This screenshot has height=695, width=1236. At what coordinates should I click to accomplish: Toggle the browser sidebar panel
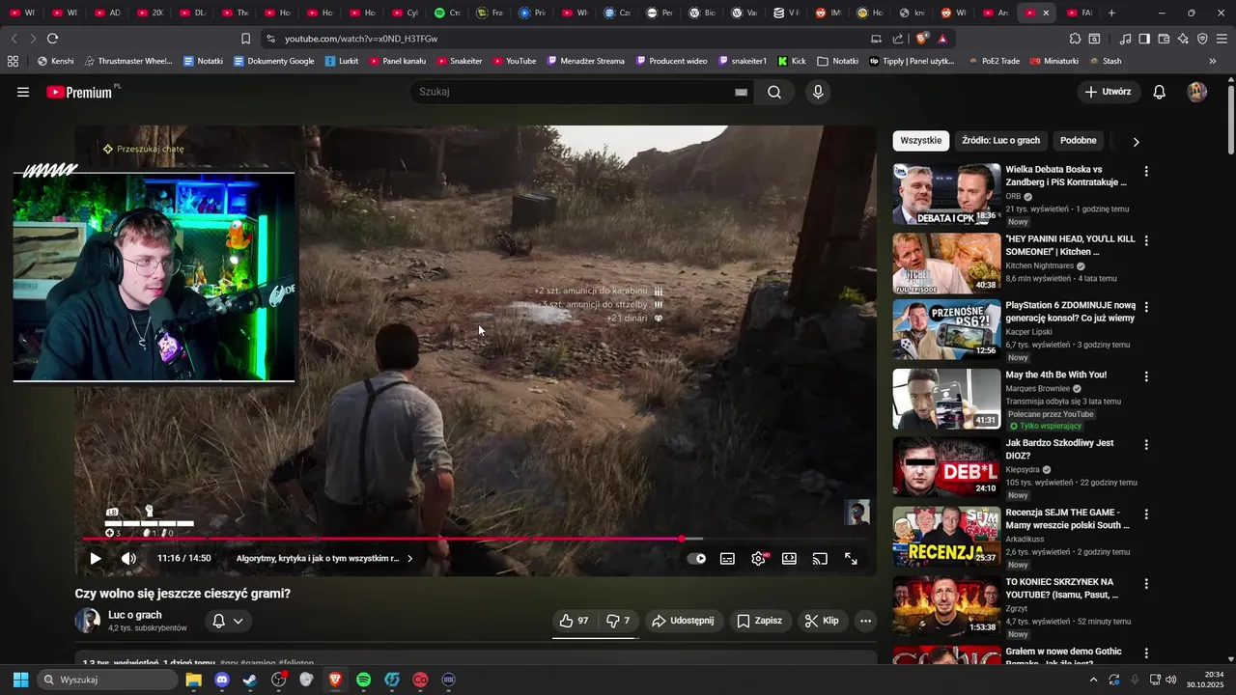(1144, 39)
